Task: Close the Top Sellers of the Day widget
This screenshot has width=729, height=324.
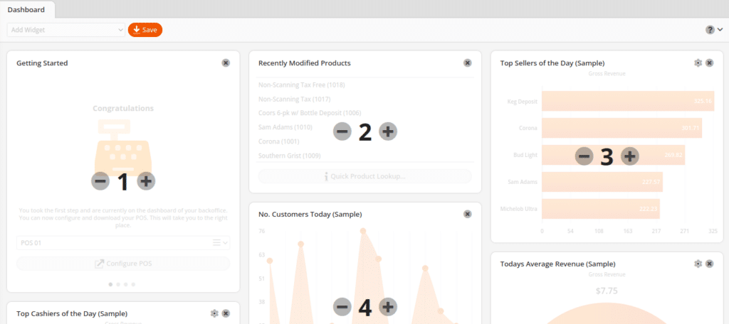Action: point(709,63)
